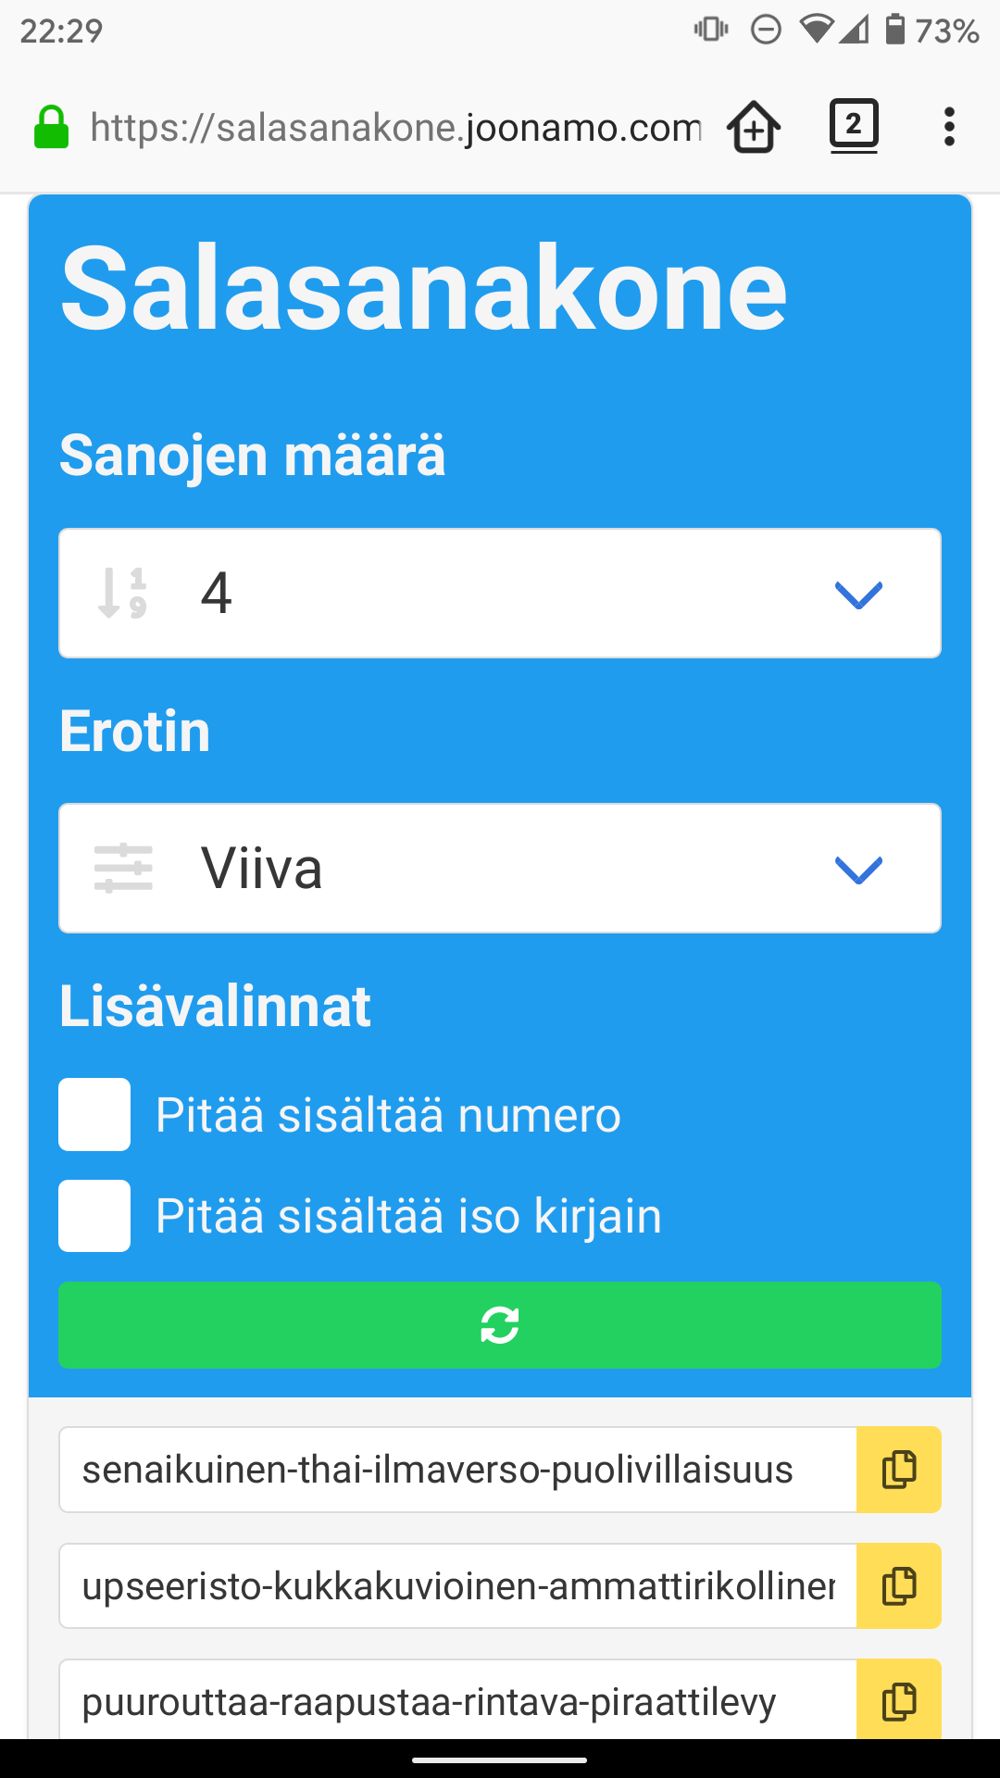Tap the green padlock security icon
The width and height of the screenshot is (1000, 1778).
(x=52, y=128)
